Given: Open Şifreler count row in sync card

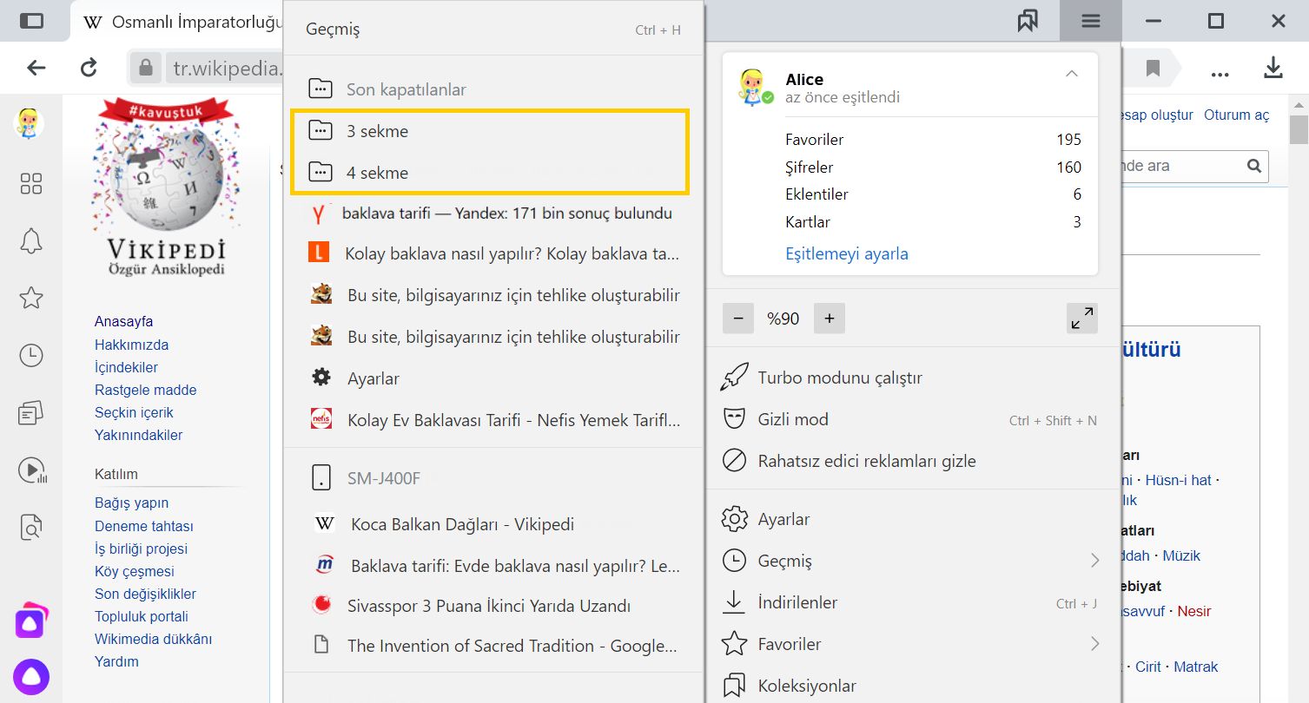Looking at the screenshot, I should (933, 167).
